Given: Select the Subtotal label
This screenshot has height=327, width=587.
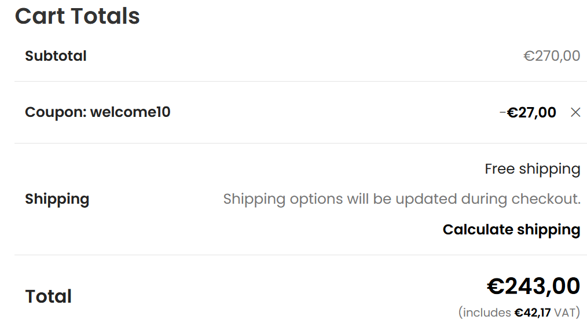Looking at the screenshot, I should pyautogui.click(x=56, y=56).
